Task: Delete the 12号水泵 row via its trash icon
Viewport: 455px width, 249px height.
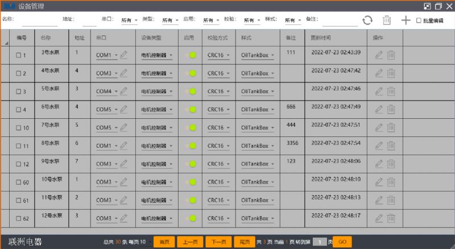Action: pyautogui.click(x=391, y=218)
